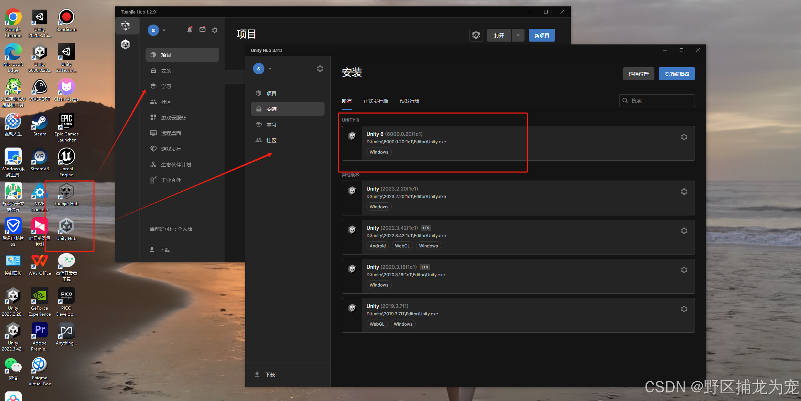Switch to 正式发行版 tab
Screen dimensions: 801x401
click(x=375, y=101)
